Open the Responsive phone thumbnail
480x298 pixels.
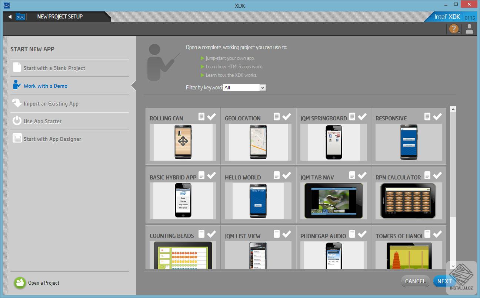409,142
